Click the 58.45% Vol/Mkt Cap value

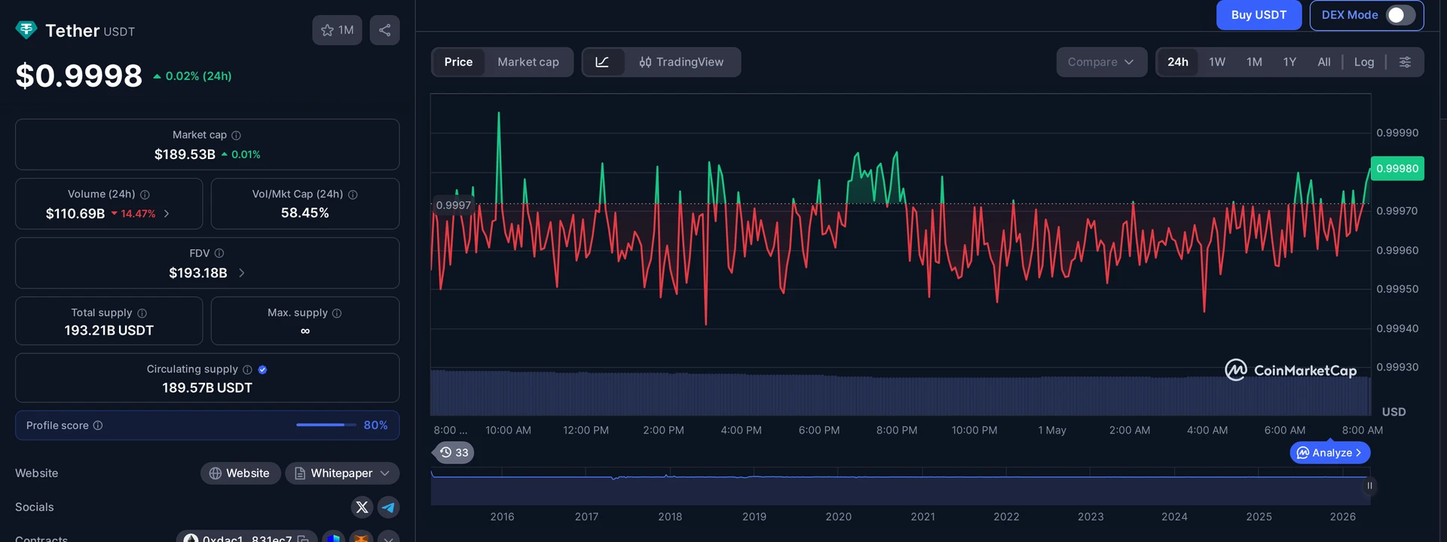305,213
